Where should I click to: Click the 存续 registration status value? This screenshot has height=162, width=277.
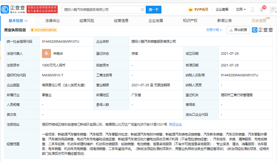(x=135, y=53)
